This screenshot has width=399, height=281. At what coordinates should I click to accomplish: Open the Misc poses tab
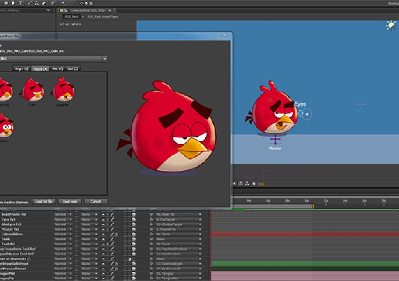[x=57, y=69]
